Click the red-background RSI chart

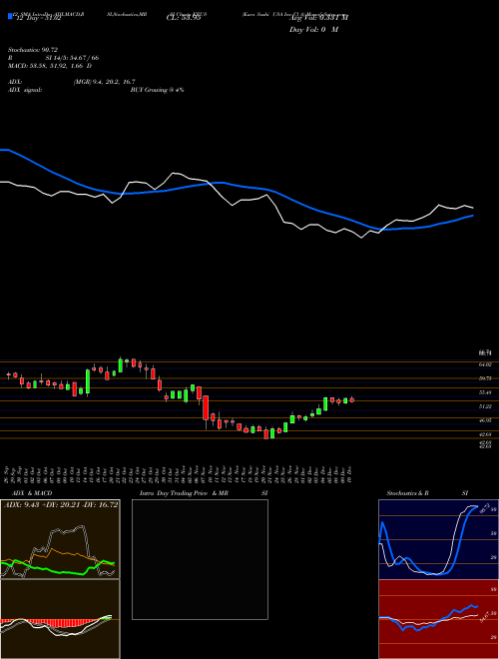438,619
